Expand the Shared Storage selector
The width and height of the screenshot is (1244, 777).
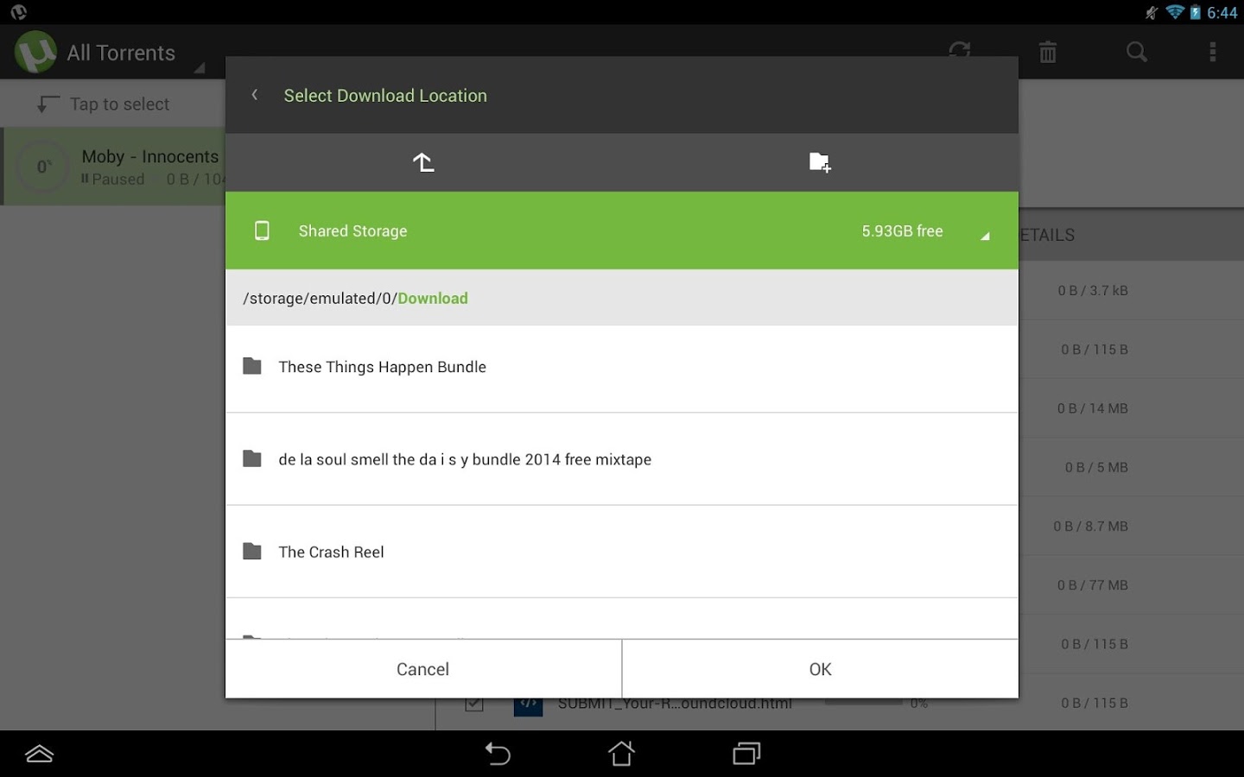[x=622, y=231]
